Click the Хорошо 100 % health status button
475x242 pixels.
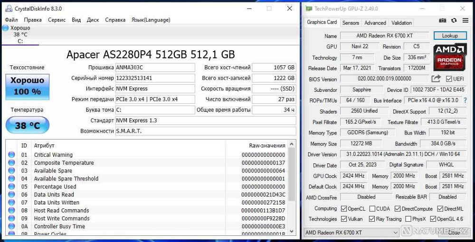click(x=27, y=86)
